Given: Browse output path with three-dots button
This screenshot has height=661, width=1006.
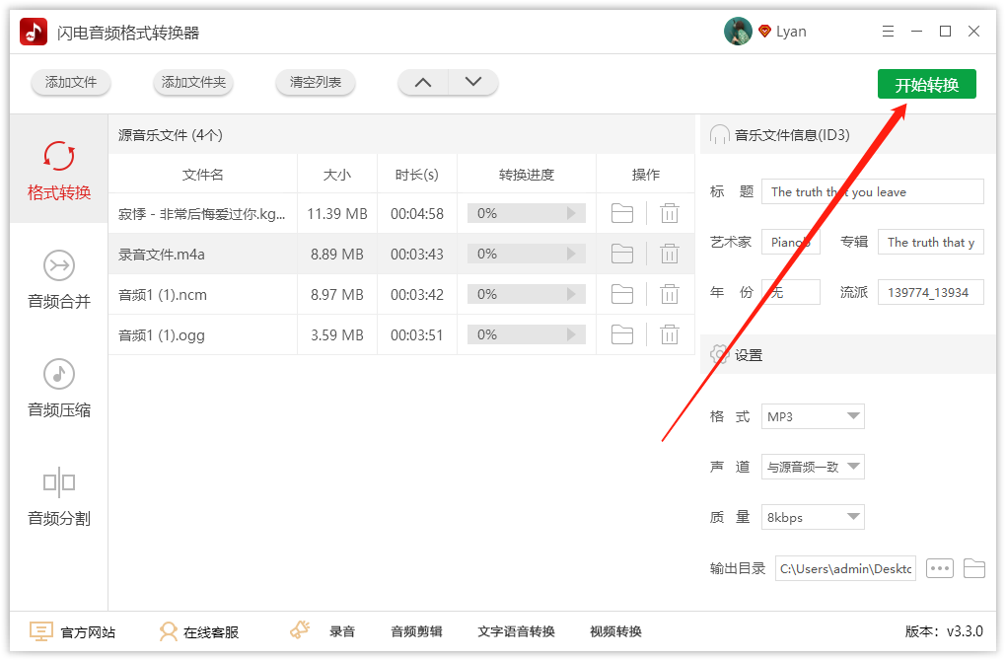Looking at the screenshot, I should 940,568.
